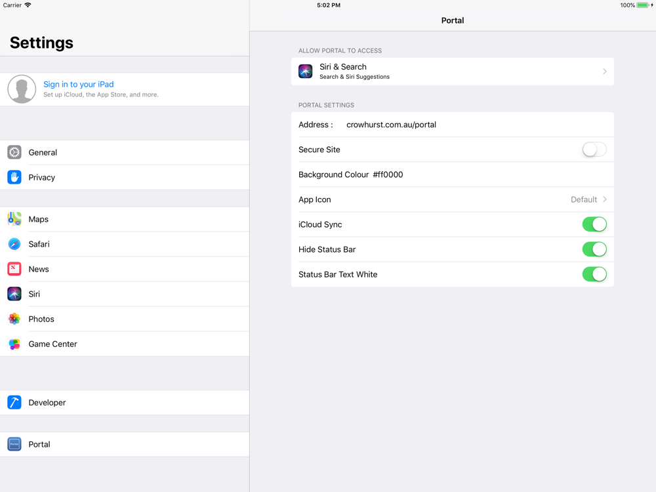
Task: Tap the 5:02 PM clock
Action: [329, 5]
